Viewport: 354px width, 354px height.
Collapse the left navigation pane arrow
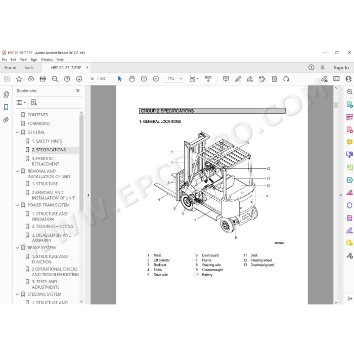pos(88,195)
